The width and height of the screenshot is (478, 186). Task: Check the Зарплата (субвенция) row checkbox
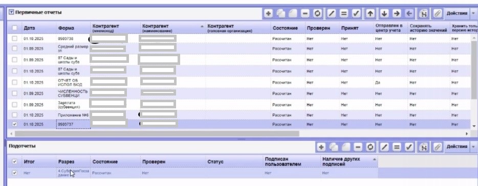coord(14,105)
